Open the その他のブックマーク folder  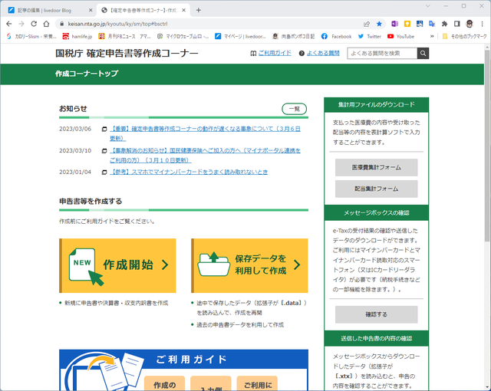coord(464,37)
